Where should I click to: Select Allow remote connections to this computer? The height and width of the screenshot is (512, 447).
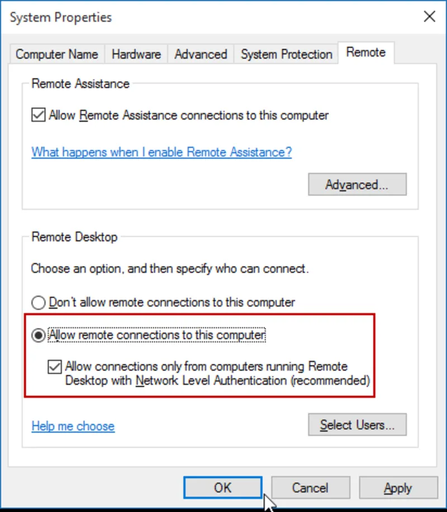(38, 334)
